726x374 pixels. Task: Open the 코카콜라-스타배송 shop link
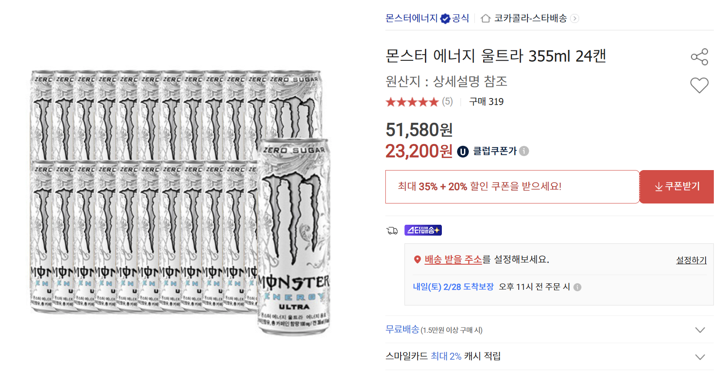530,18
